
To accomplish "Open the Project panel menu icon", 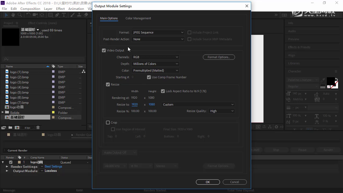I will (17, 23).
